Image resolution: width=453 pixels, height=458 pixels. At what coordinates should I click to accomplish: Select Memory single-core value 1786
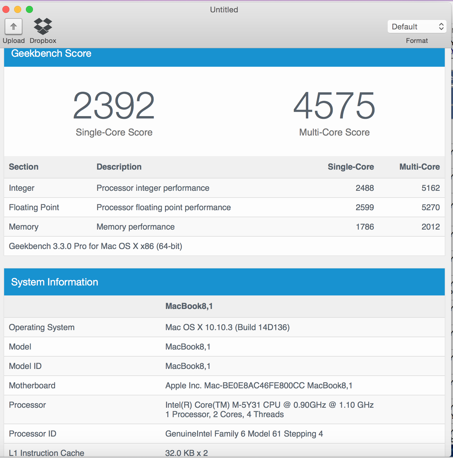coord(365,227)
